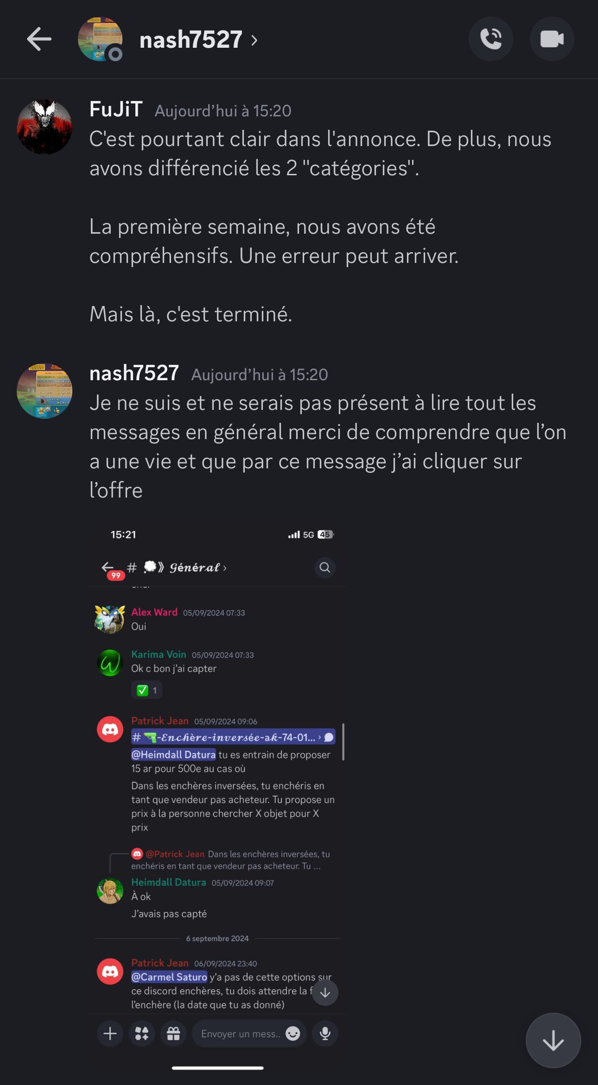Open nash7527's message avatar
This screenshot has height=1085, width=598.
pyautogui.click(x=45, y=391)
